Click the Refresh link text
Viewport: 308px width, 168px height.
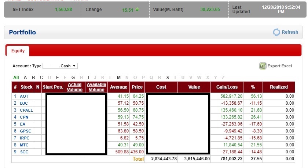click(x=290, y=32)
